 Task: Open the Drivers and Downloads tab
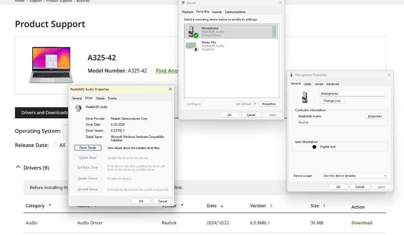click(x=42, y=113)
